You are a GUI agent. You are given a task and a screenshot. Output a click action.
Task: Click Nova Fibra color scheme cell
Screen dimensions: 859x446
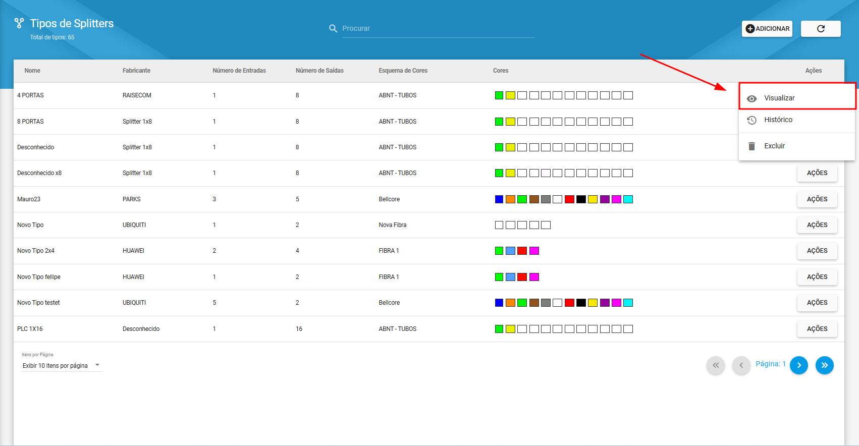[x=393, y=225]
